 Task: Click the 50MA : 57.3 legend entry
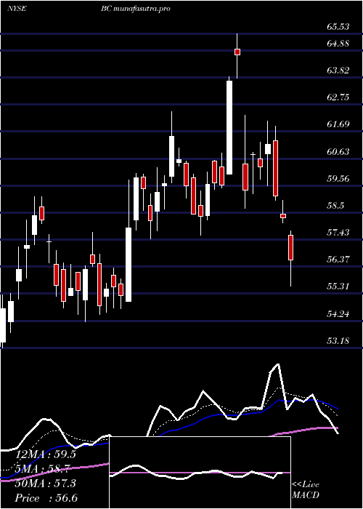click(x=46, y=483)
